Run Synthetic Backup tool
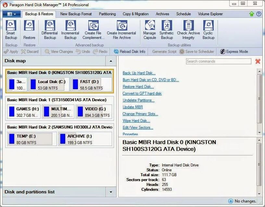Viewport: 265px width, 207px height. click(x=167, y=30)
